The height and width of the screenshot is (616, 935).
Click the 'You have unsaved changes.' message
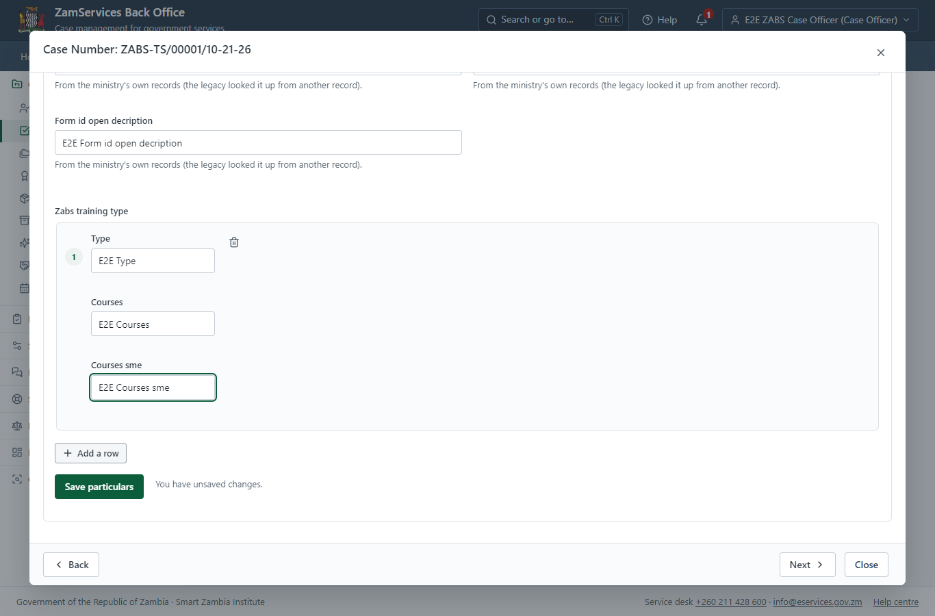pos(209,484)
